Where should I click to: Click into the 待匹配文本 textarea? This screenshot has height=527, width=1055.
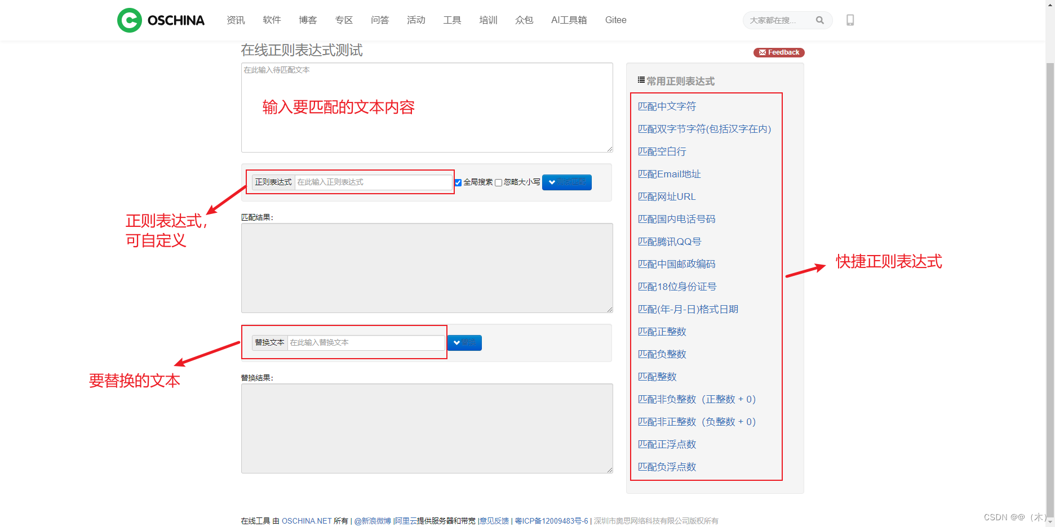pyautogui.click(x=427, y=108)
